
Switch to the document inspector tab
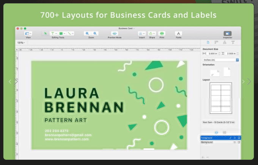point(208,42)
